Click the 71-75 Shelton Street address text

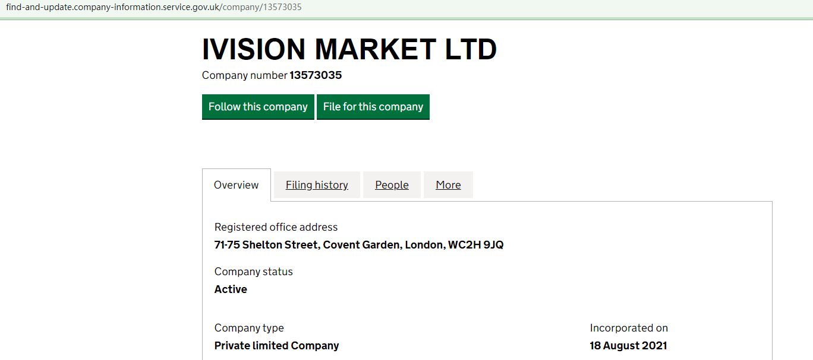pyautogui.click(x=266, y=245)
